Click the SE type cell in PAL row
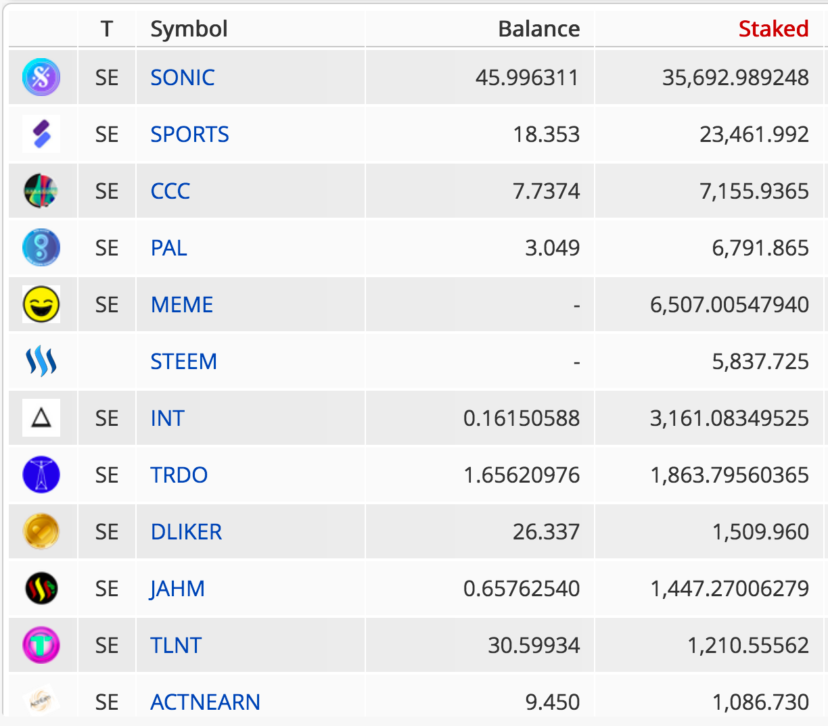This screenshot has height=726, width=828. pos(107,248)
